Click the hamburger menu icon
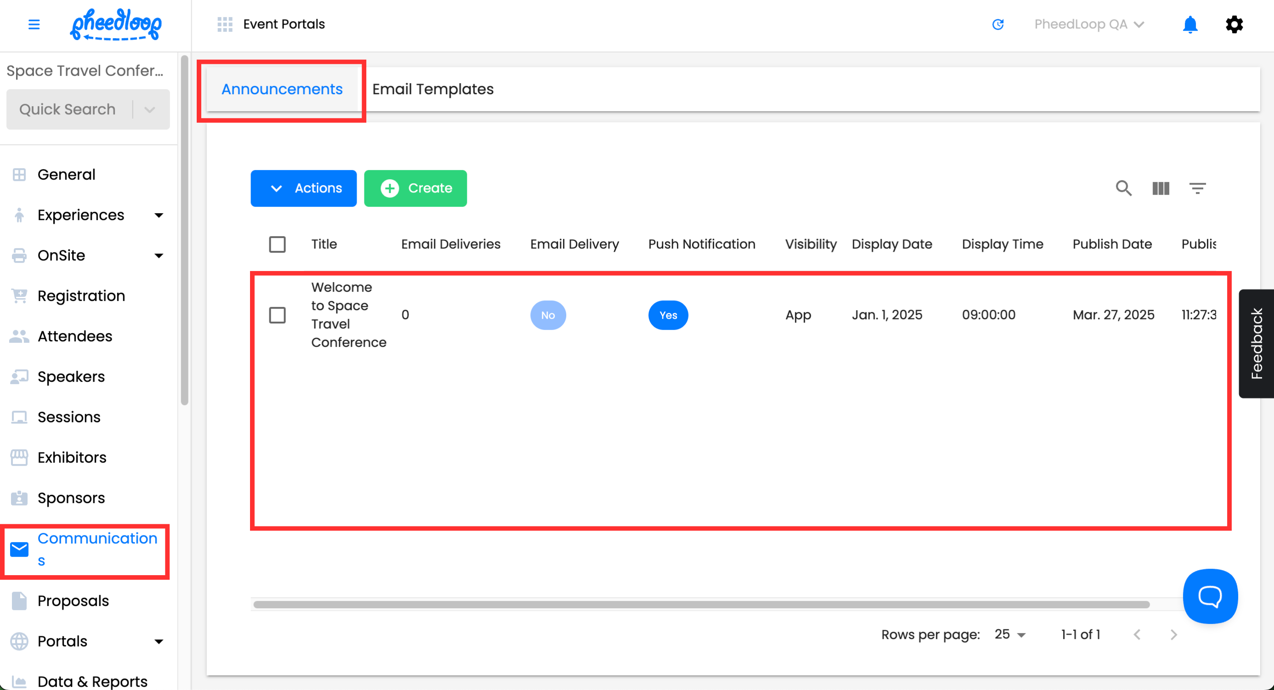This screenshot has height=690, width=1274. click(34, 24)
